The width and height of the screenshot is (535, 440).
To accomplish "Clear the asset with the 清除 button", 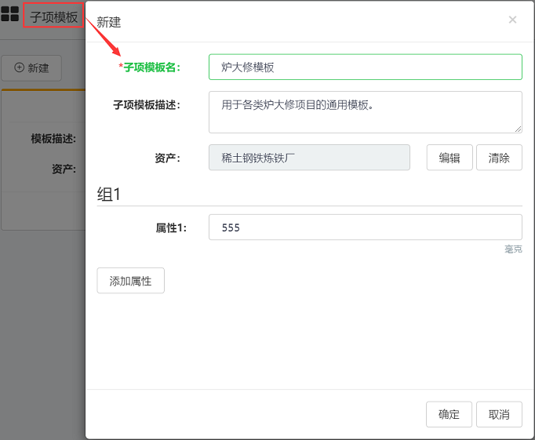I will click(x=499, y=158).
